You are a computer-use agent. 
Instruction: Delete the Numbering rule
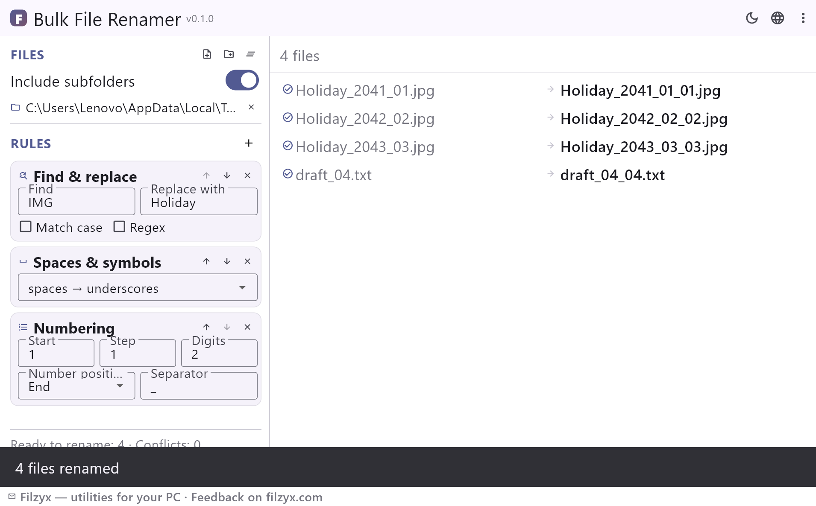pos(247,327)
